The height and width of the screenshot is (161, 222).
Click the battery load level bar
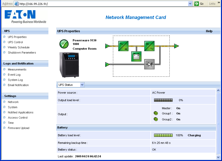(163, 135)
